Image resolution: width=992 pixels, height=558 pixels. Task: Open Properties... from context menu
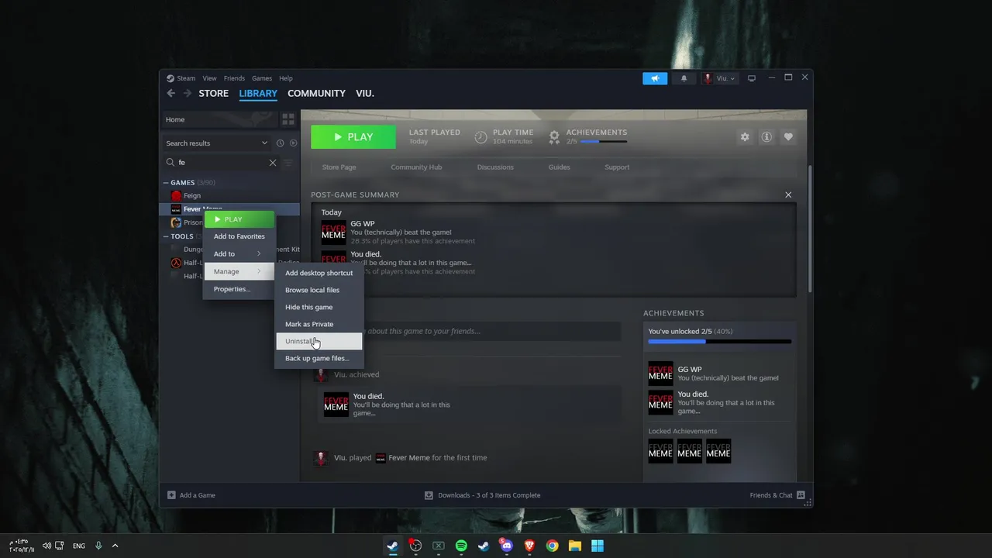tap(239, 289)
